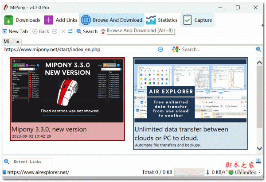Open the Air Explorer promo image
This screenshot has width=266, height=182.
[190, 91]
